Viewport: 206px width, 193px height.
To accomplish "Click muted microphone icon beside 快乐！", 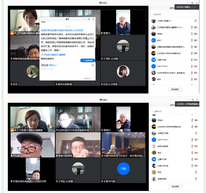I will tap(192, 40).
